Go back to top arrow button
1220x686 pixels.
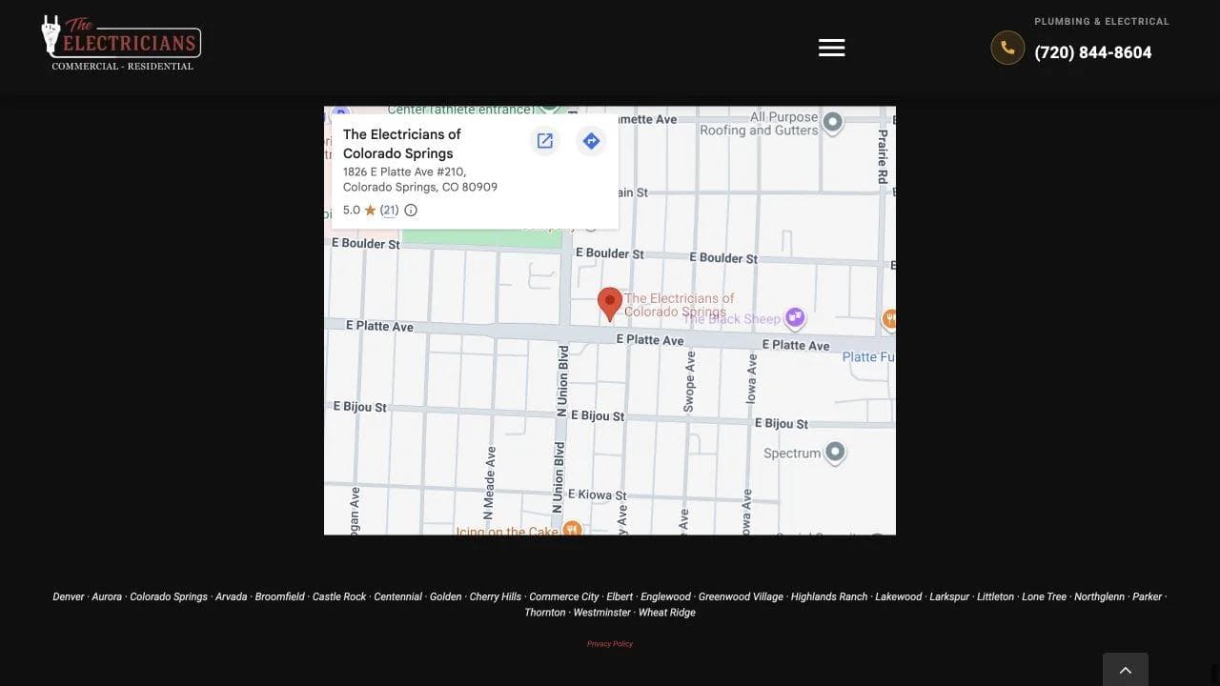[x=1126, y=669]
